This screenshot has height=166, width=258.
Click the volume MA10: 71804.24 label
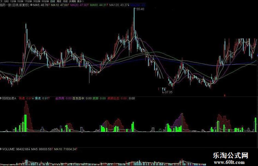pyautogui.click(x=66, y=149)
